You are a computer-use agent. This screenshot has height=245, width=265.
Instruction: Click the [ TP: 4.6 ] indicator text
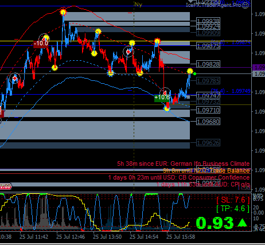point(233,209)
